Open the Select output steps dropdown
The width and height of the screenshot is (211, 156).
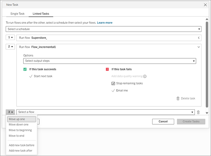pyautogui.click(x=110, y=61)
